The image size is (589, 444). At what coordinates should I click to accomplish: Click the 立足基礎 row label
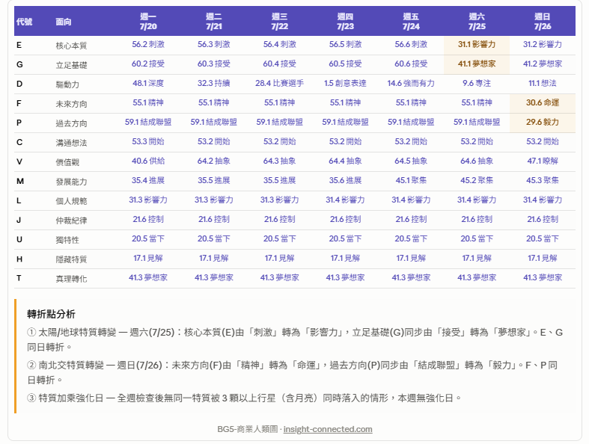(x=71, y=65)
